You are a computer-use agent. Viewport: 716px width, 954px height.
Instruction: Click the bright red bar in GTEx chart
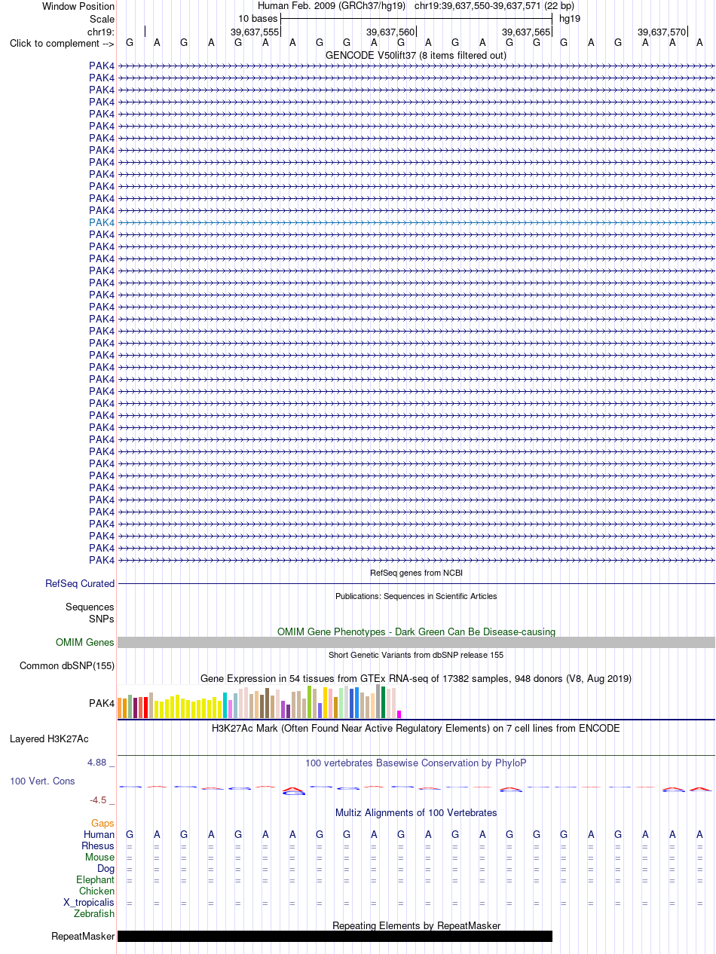[x=145, y=708]
